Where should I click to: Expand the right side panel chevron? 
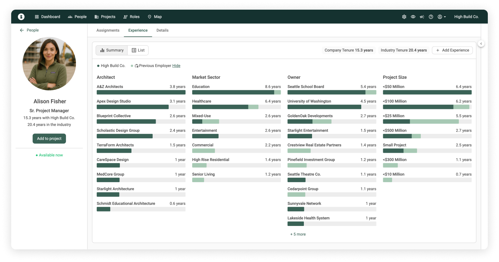[481, 43]
